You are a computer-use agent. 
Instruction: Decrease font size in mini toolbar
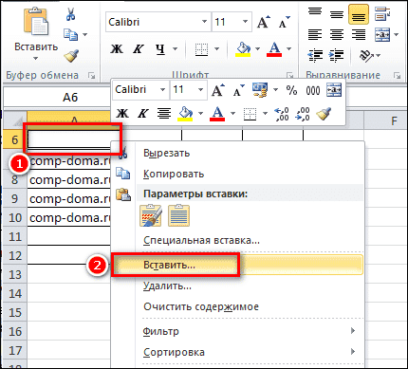tap(239, 90)
